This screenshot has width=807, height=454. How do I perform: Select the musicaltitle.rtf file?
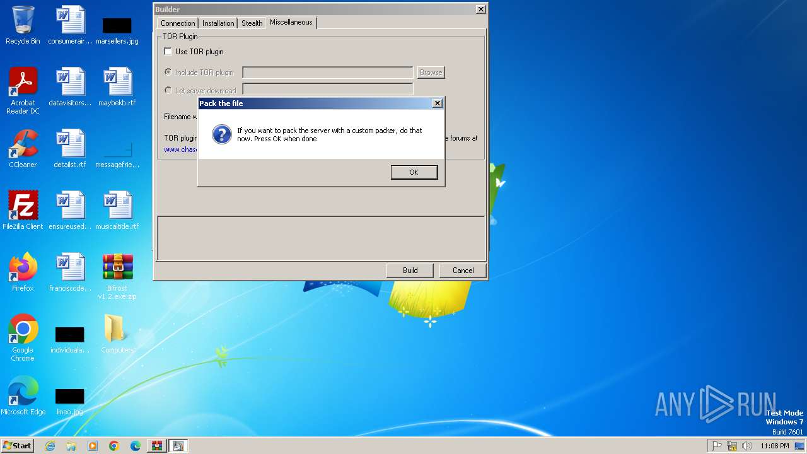(117, 211)
